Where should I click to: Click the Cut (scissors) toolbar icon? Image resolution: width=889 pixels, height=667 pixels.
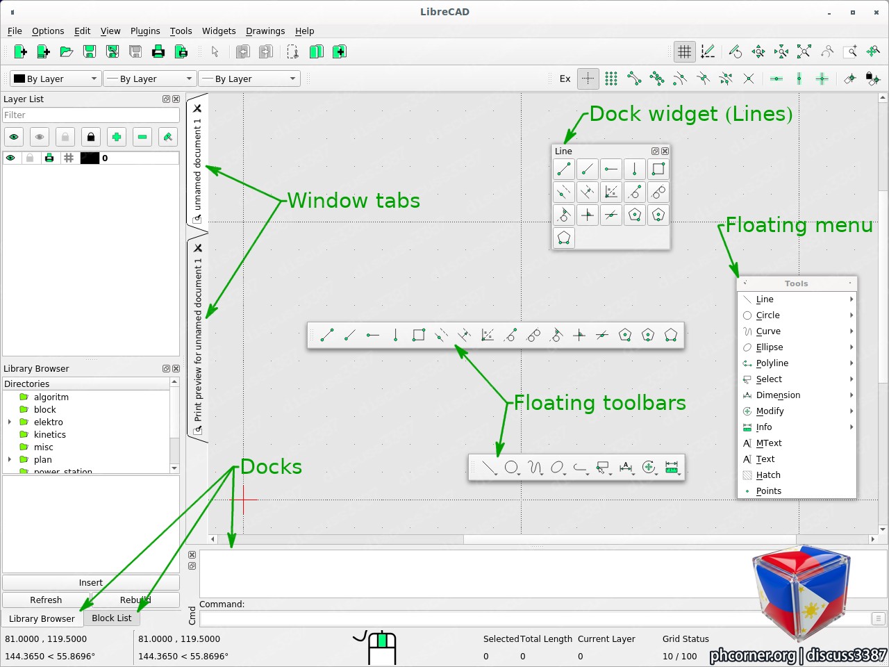(x=293, y=51)
